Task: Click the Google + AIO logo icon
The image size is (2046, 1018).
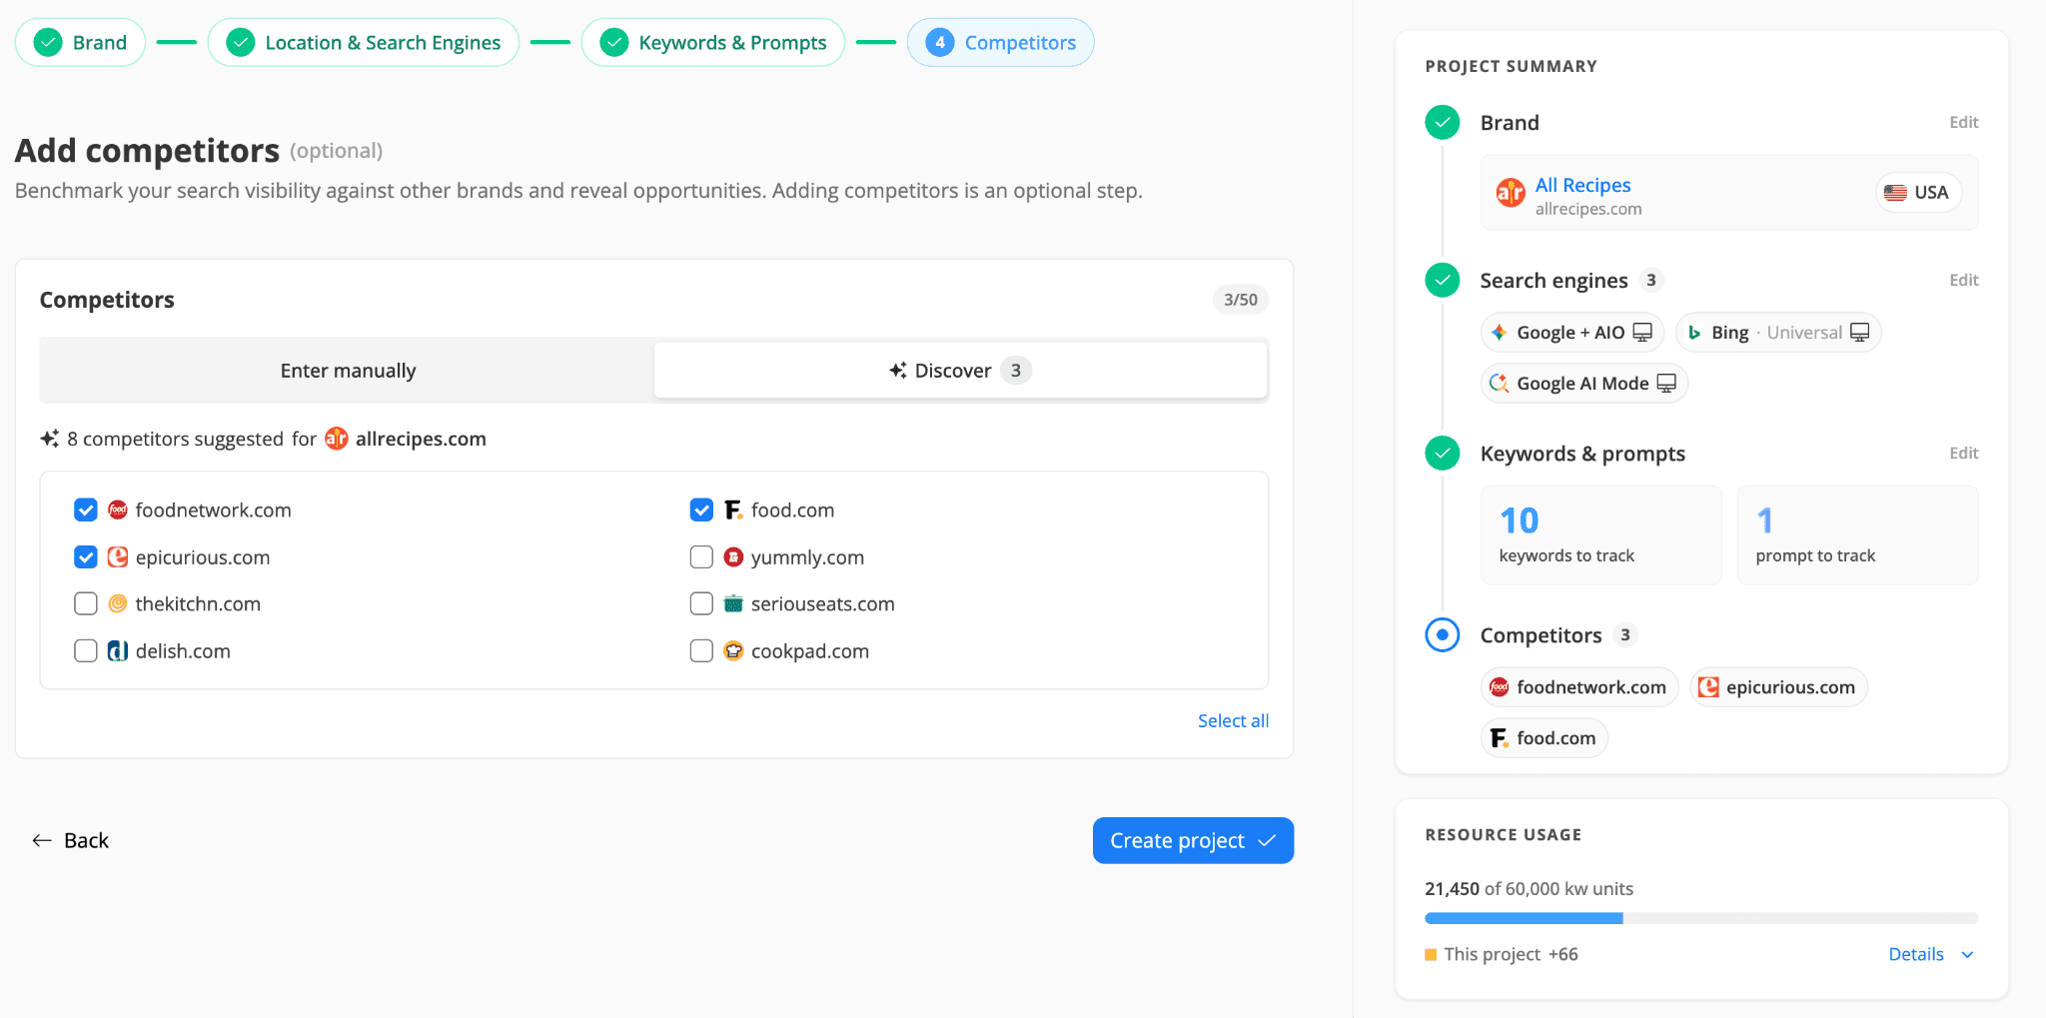Action: [1499, 333]
